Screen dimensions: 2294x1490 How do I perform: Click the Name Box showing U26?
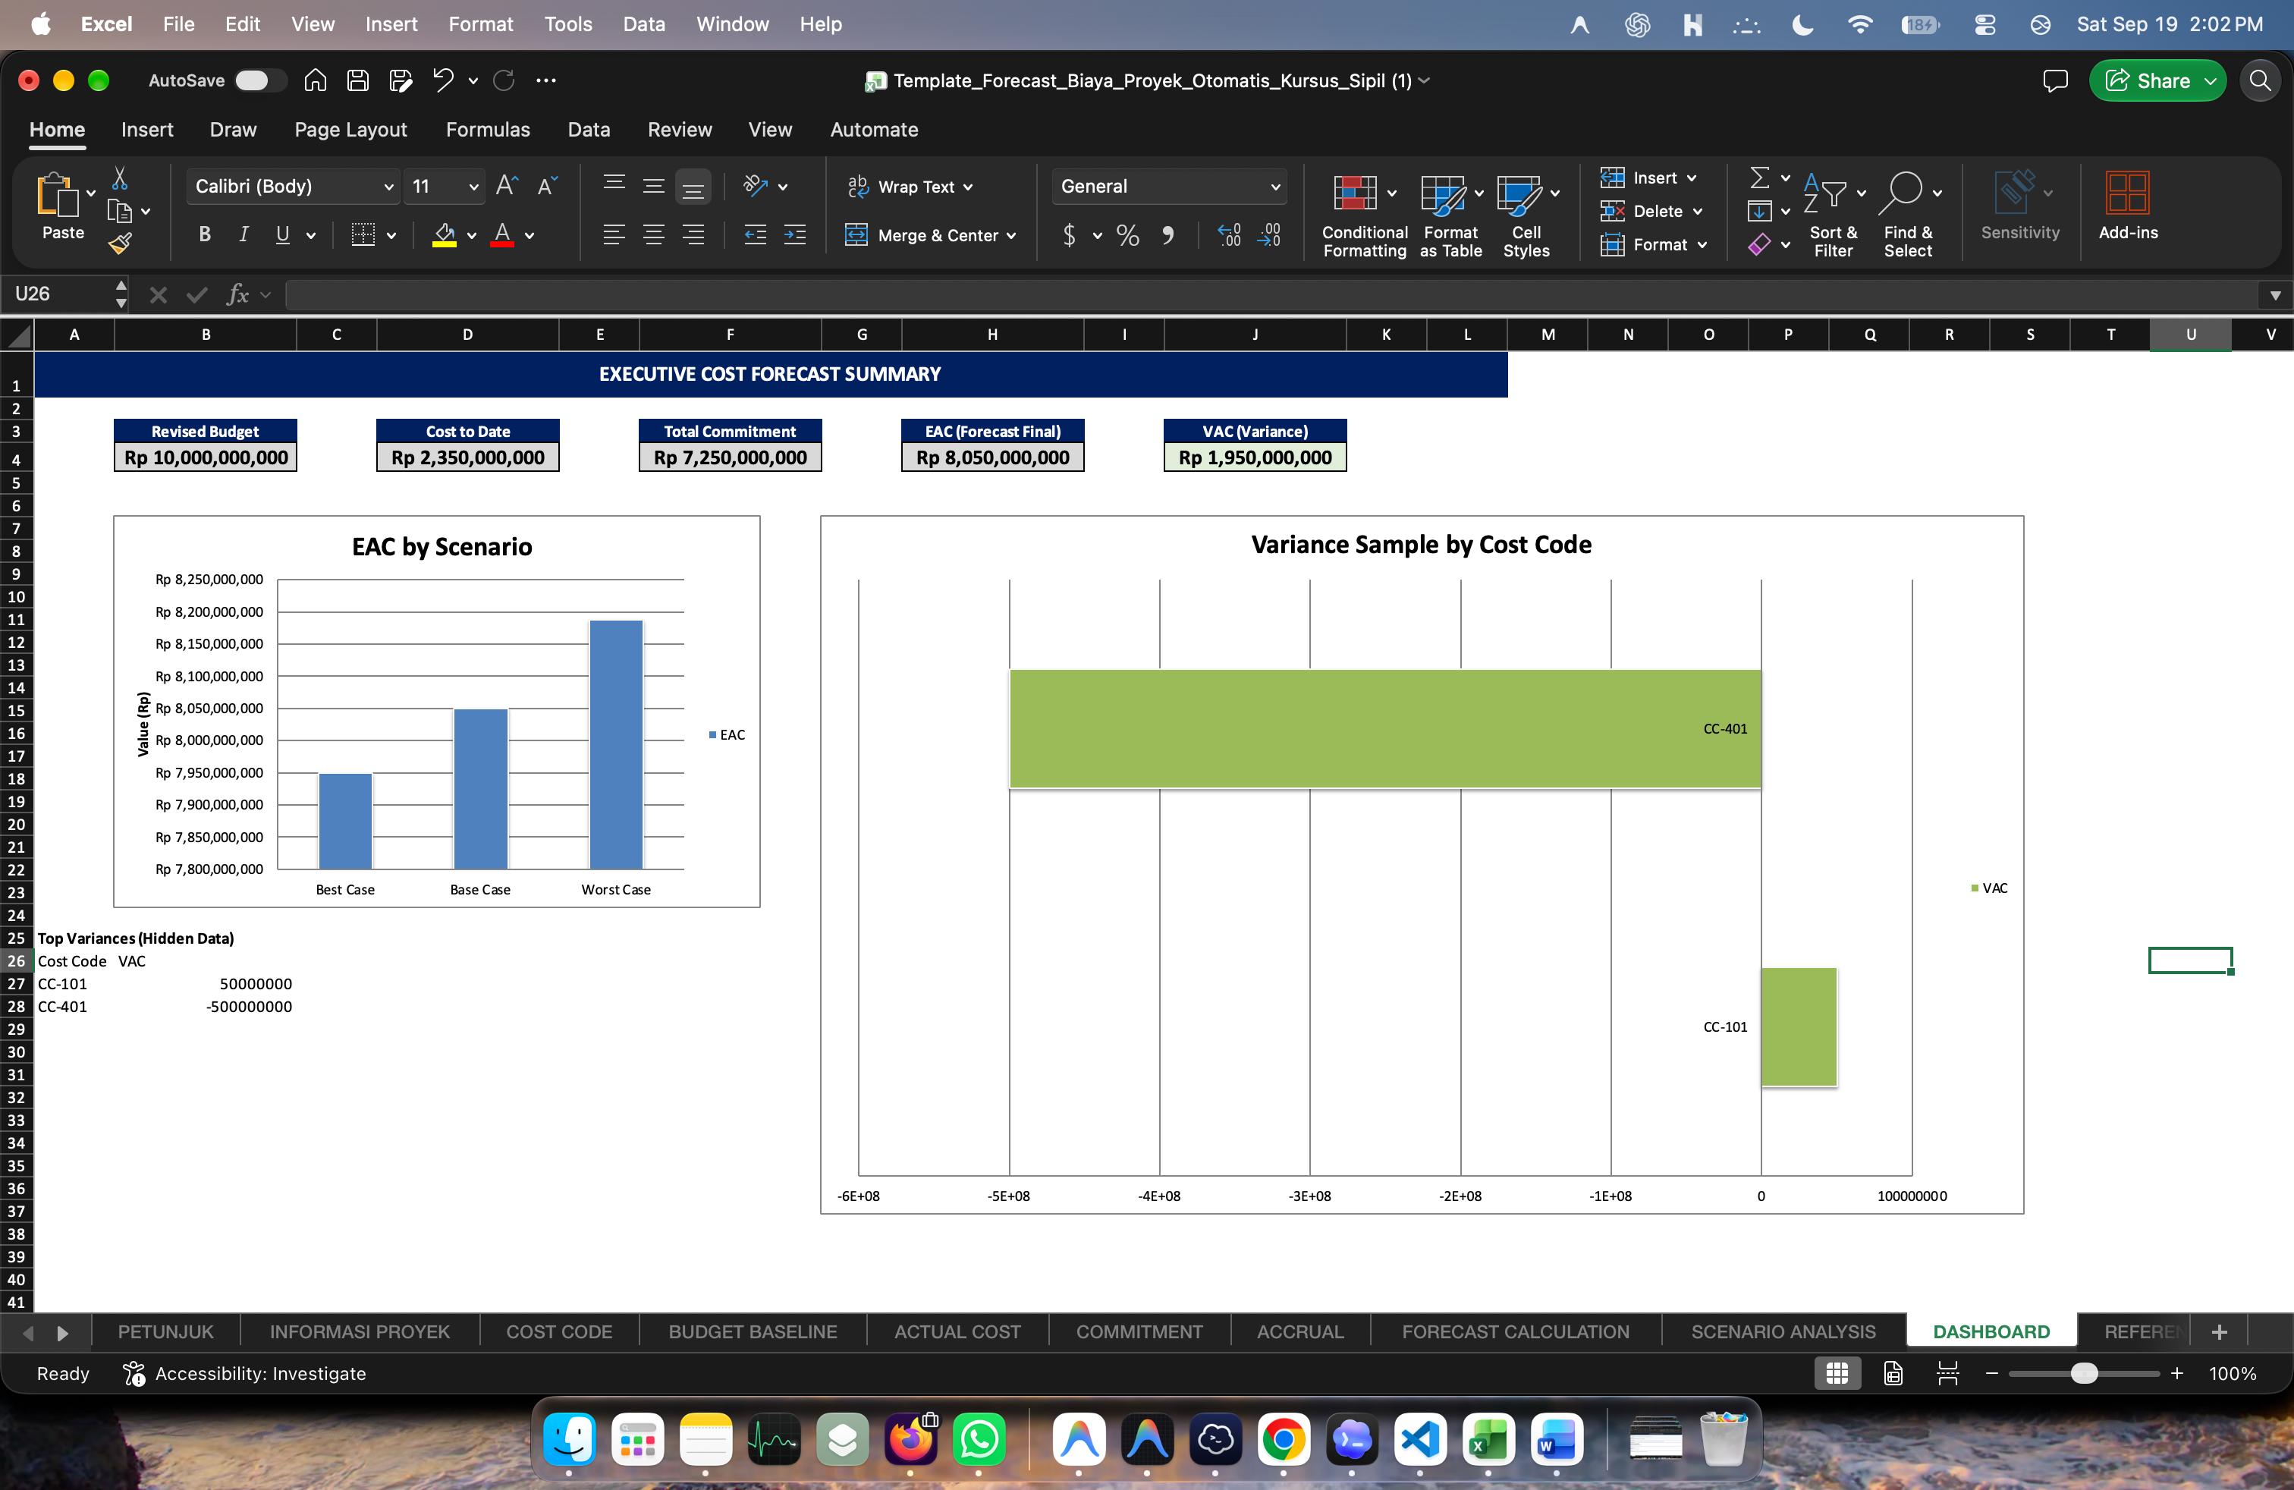[58, 294]
